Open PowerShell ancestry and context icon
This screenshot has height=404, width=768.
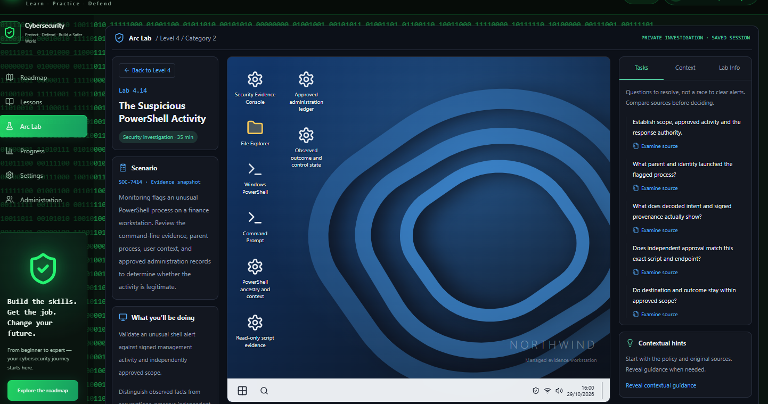tap(255, 279)
